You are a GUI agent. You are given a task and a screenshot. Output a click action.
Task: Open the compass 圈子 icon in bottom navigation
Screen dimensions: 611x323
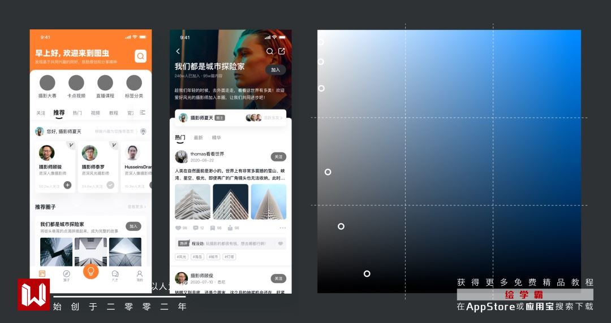[x=66, y=274]
